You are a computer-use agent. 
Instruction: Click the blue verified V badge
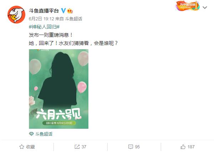pyautogui.click(x=63, y=11)
